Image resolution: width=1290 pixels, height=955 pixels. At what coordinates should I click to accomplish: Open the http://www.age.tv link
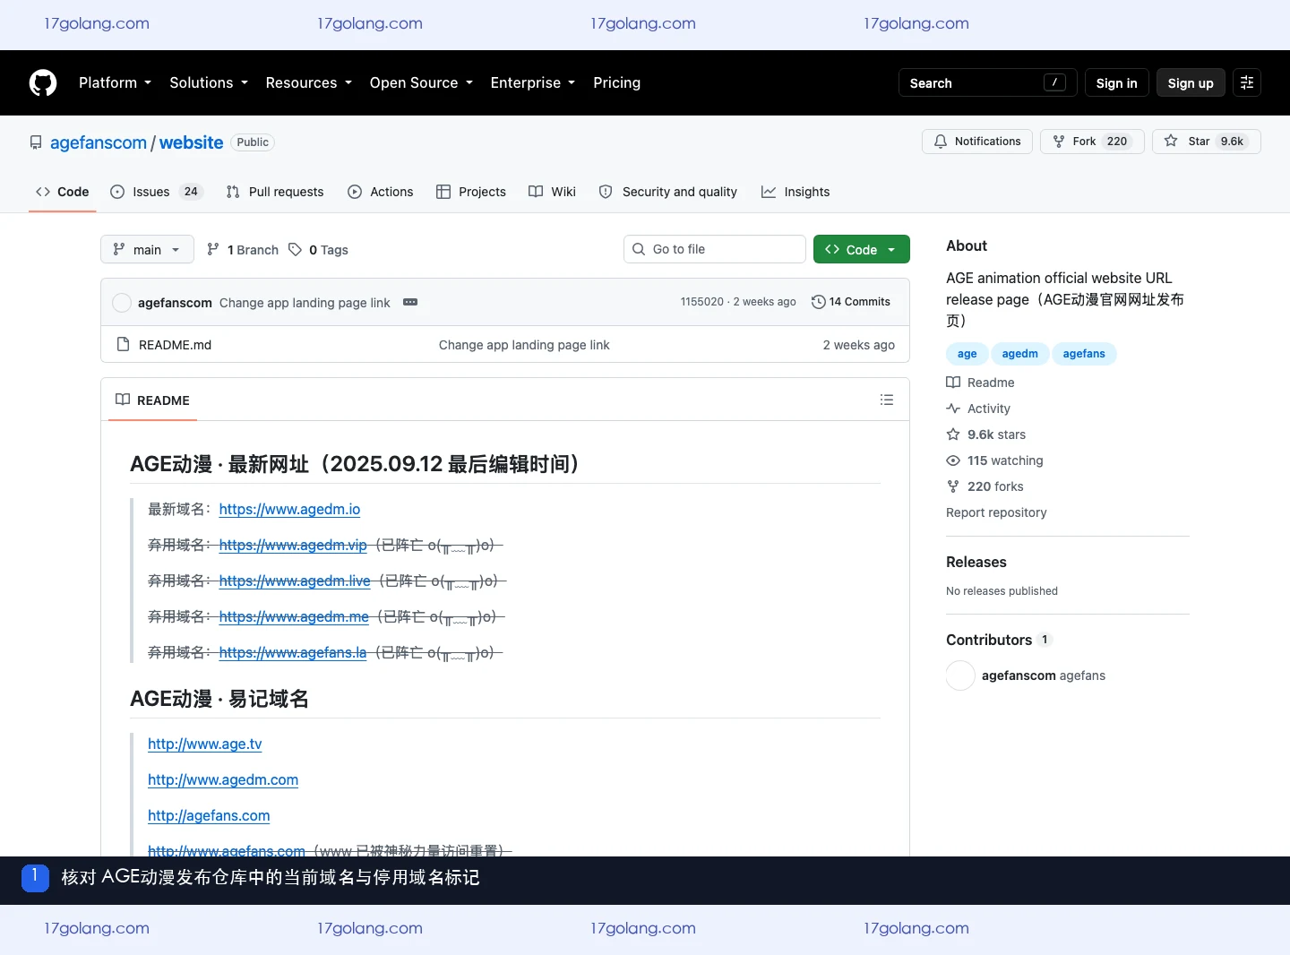coord(205,744)
